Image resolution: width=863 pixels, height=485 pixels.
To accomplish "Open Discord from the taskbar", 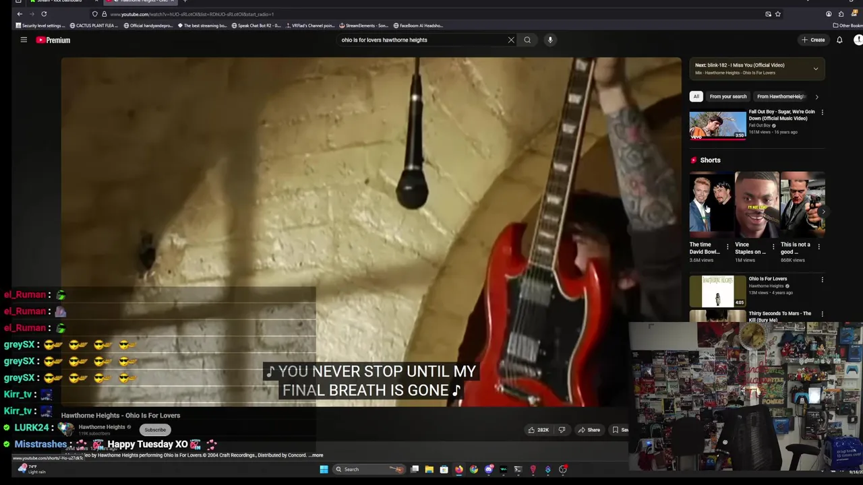I will (x=489, y=470).
